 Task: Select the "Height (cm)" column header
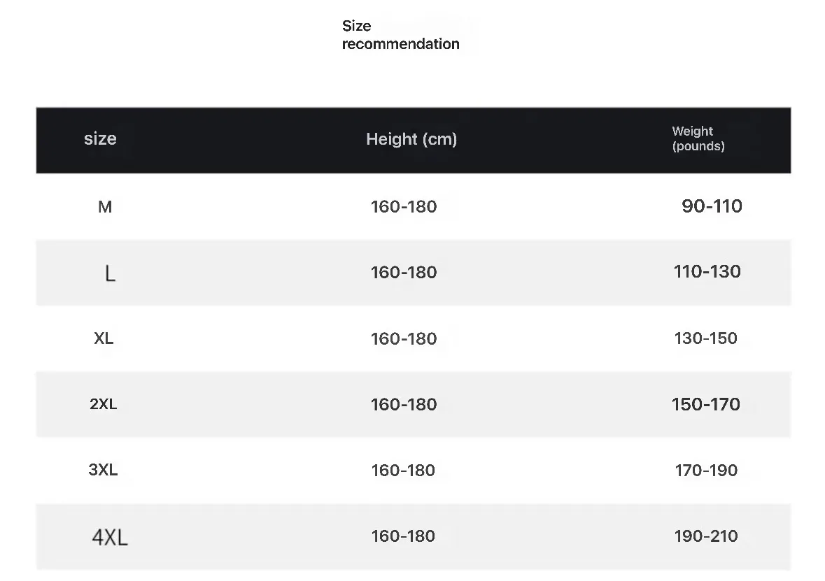coord(411,139)
